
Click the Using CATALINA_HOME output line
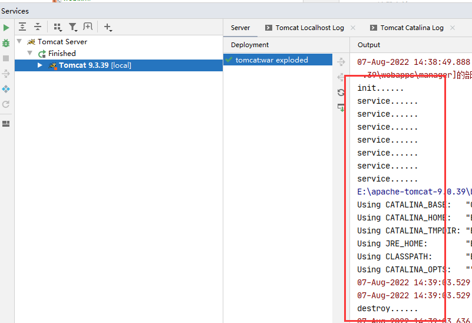414,217
